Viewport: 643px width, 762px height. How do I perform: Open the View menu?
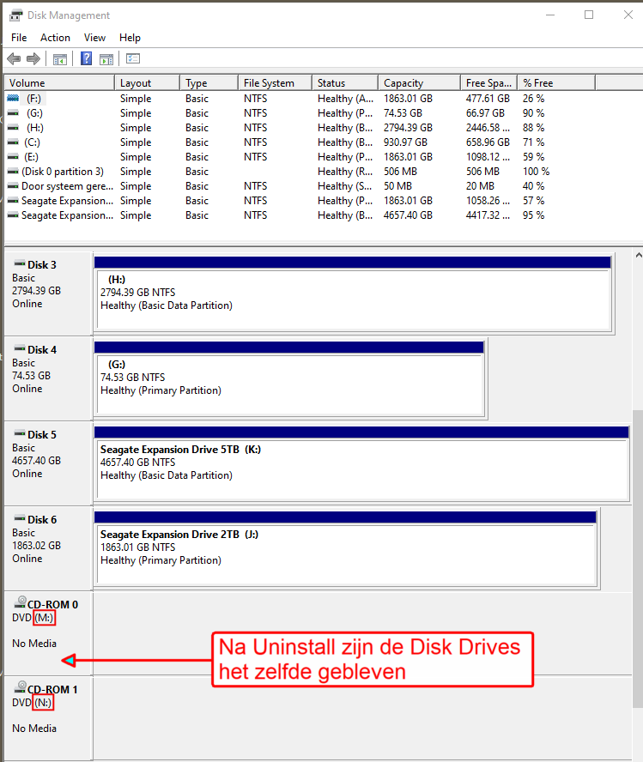94,38
